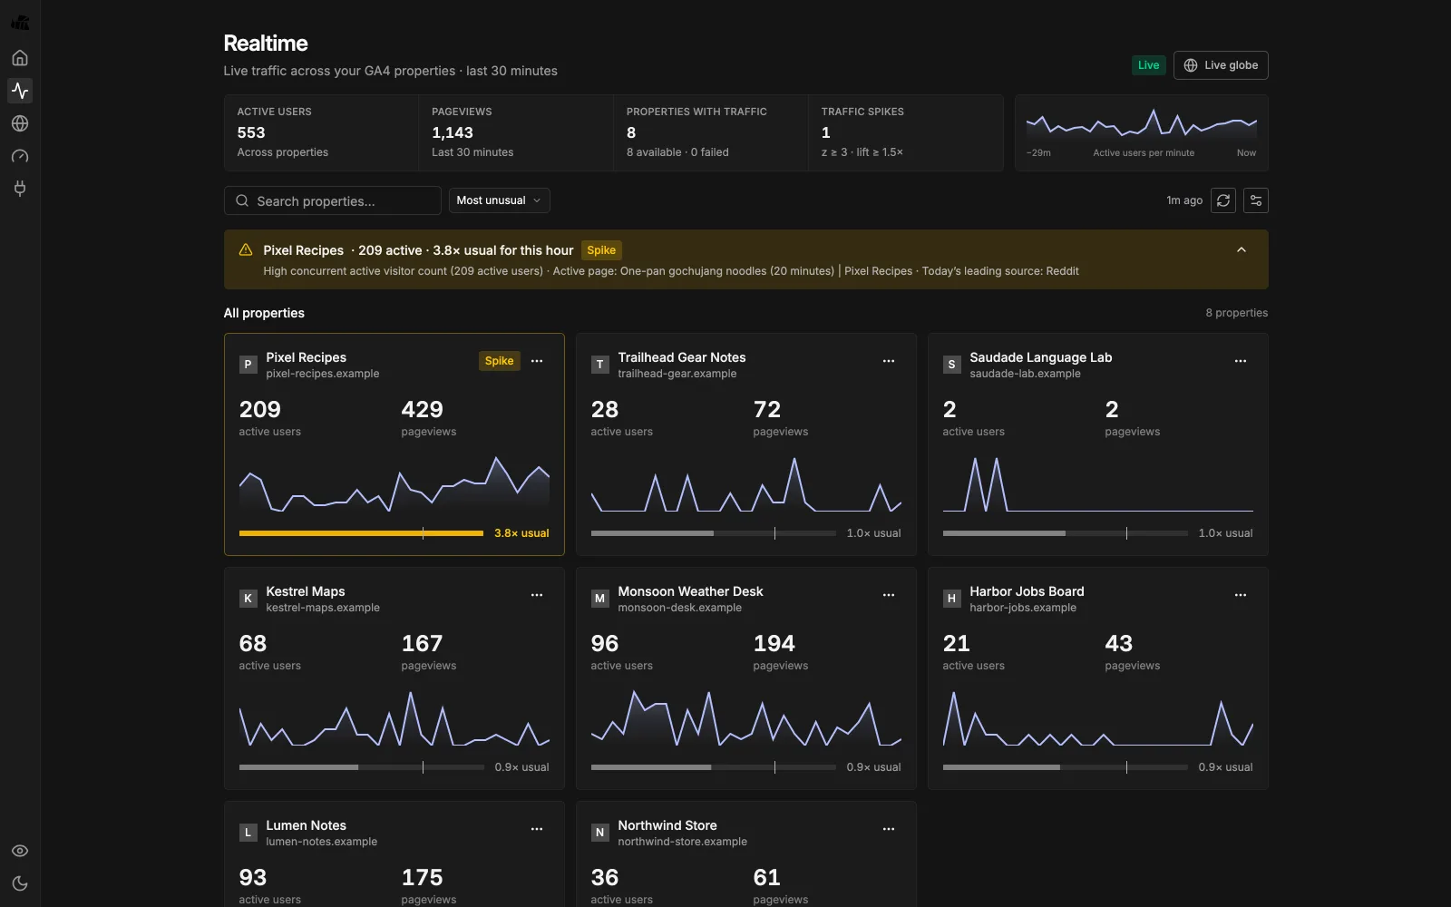Focus the Search properties field

click(x=333, y=200)
